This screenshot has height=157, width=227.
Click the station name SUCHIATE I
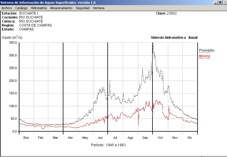click(29, 13)
